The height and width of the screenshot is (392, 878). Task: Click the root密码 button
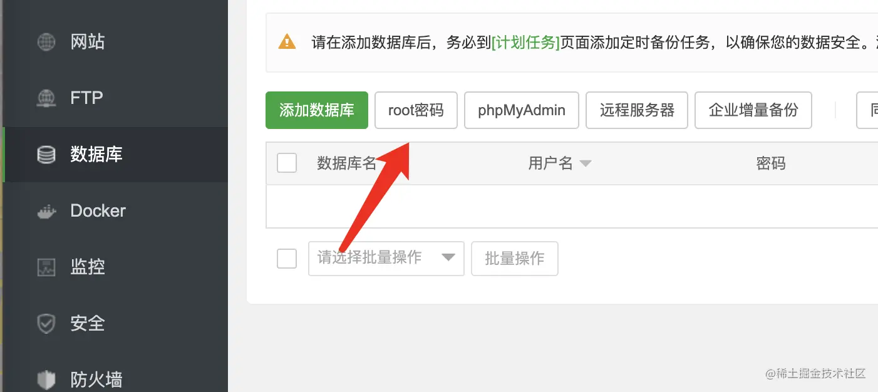point(416,110)
